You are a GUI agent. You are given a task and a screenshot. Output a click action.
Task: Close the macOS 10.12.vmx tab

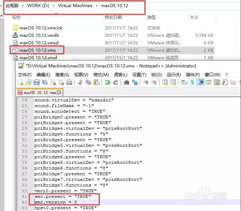click(x=59, y=92)
